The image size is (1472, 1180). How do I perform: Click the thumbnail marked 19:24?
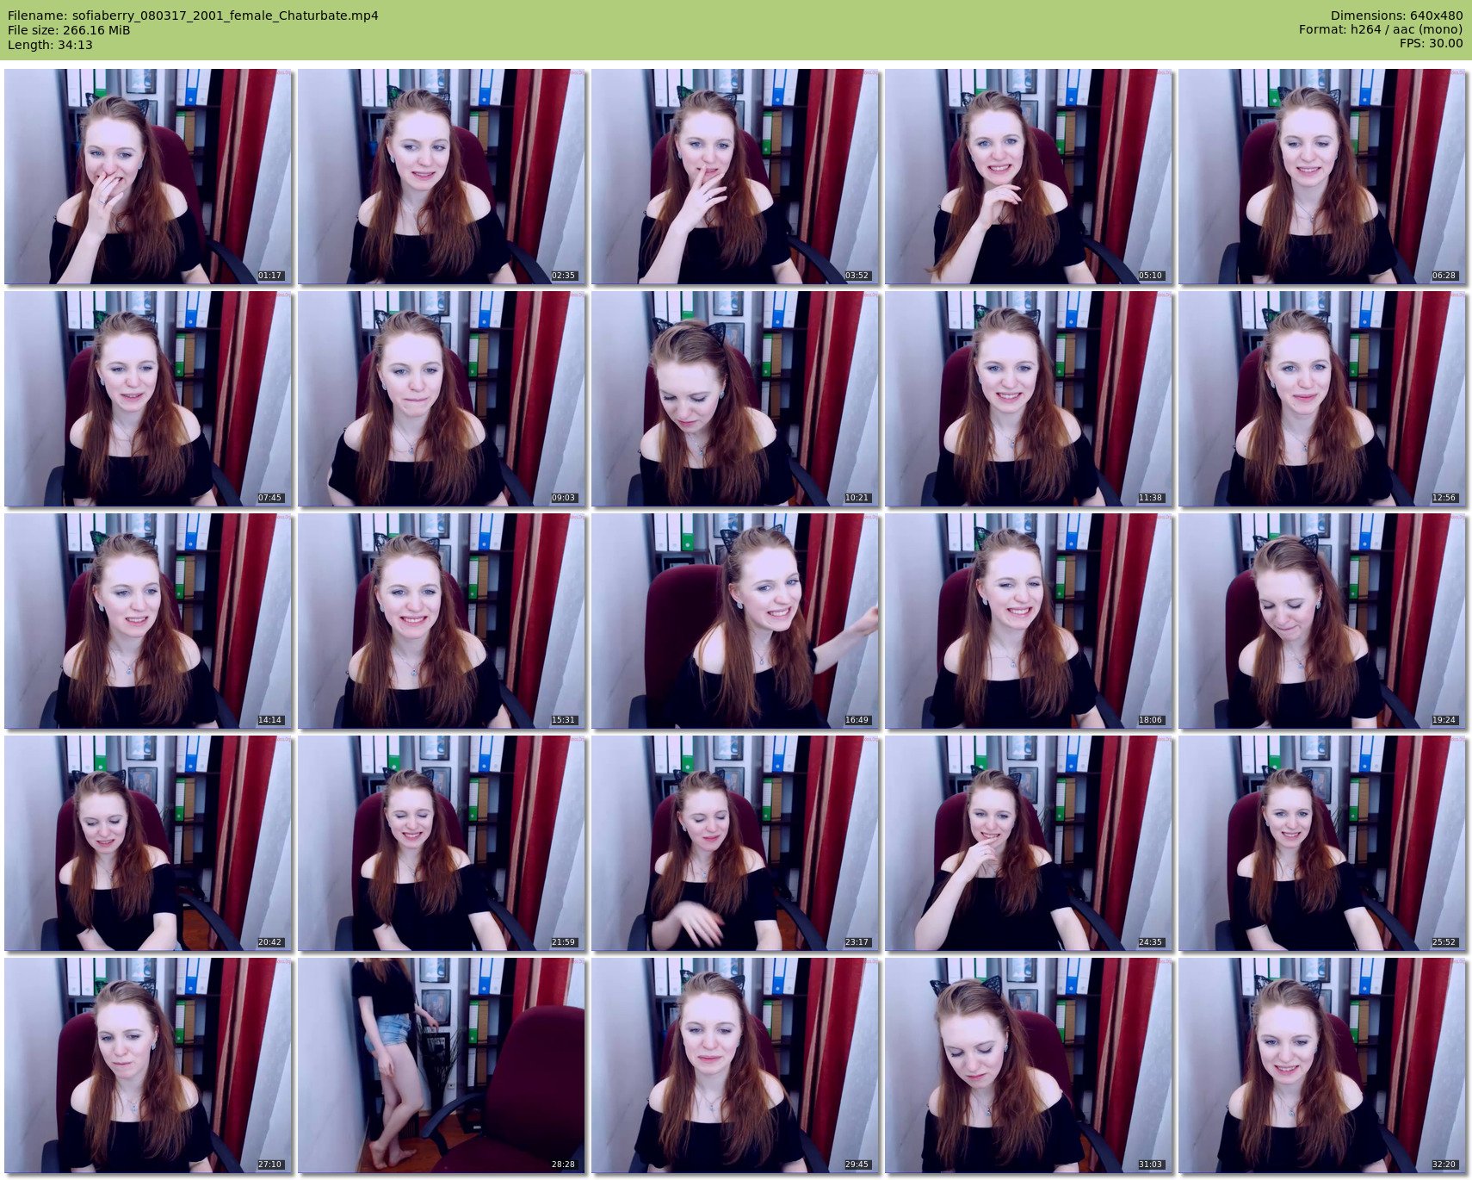(x=1322, y=621)
